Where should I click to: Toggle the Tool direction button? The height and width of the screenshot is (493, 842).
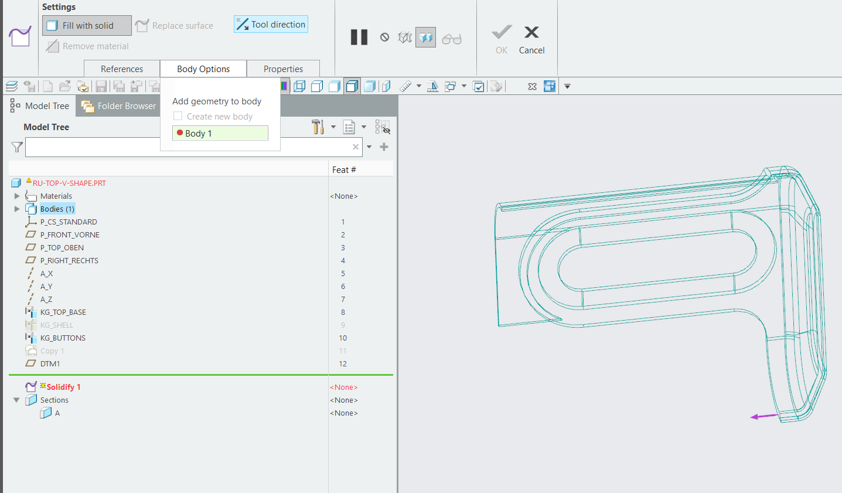[270, 24]
